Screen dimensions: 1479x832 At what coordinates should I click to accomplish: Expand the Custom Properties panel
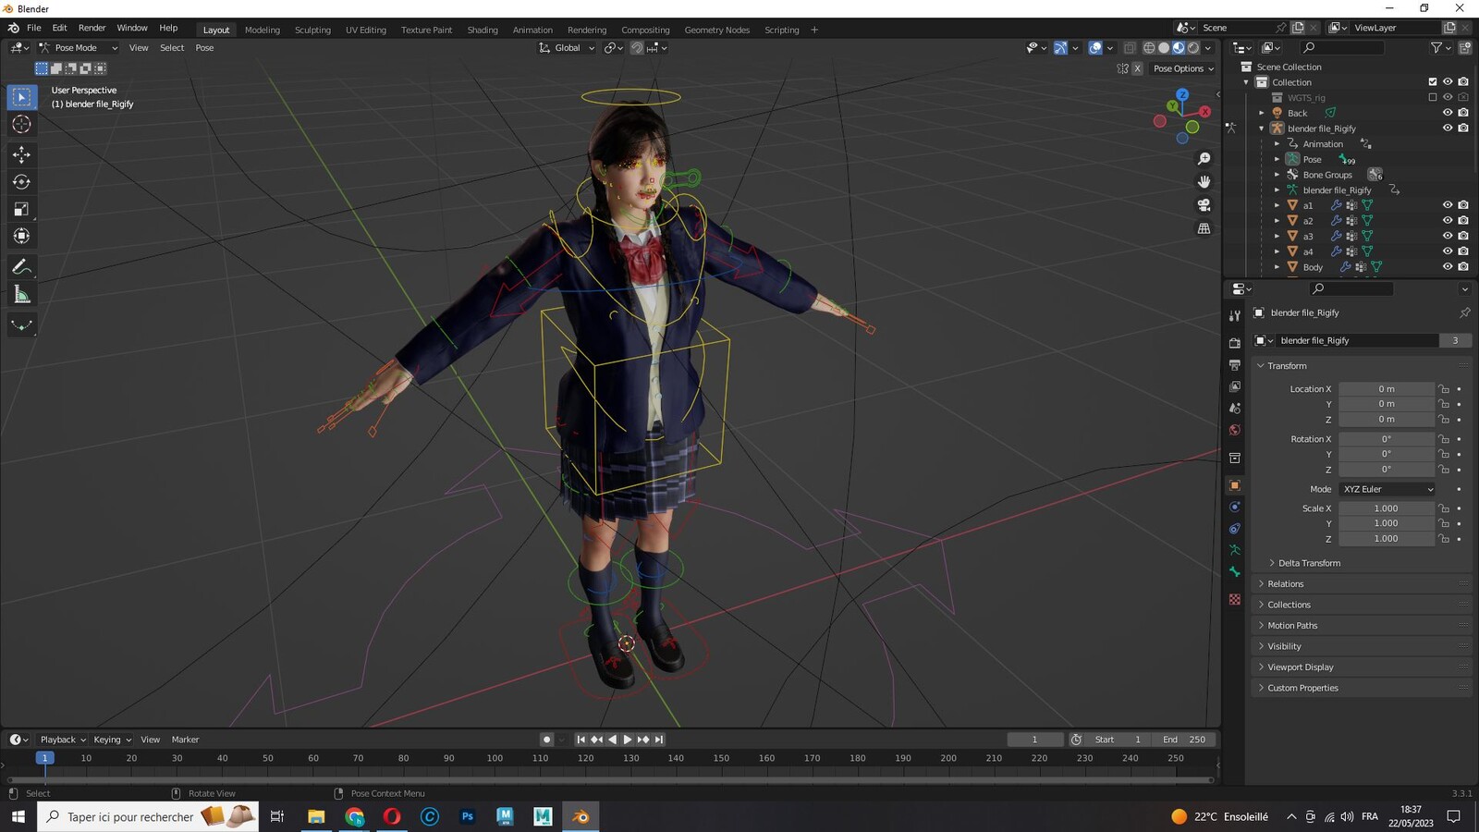coord(1302,688)
